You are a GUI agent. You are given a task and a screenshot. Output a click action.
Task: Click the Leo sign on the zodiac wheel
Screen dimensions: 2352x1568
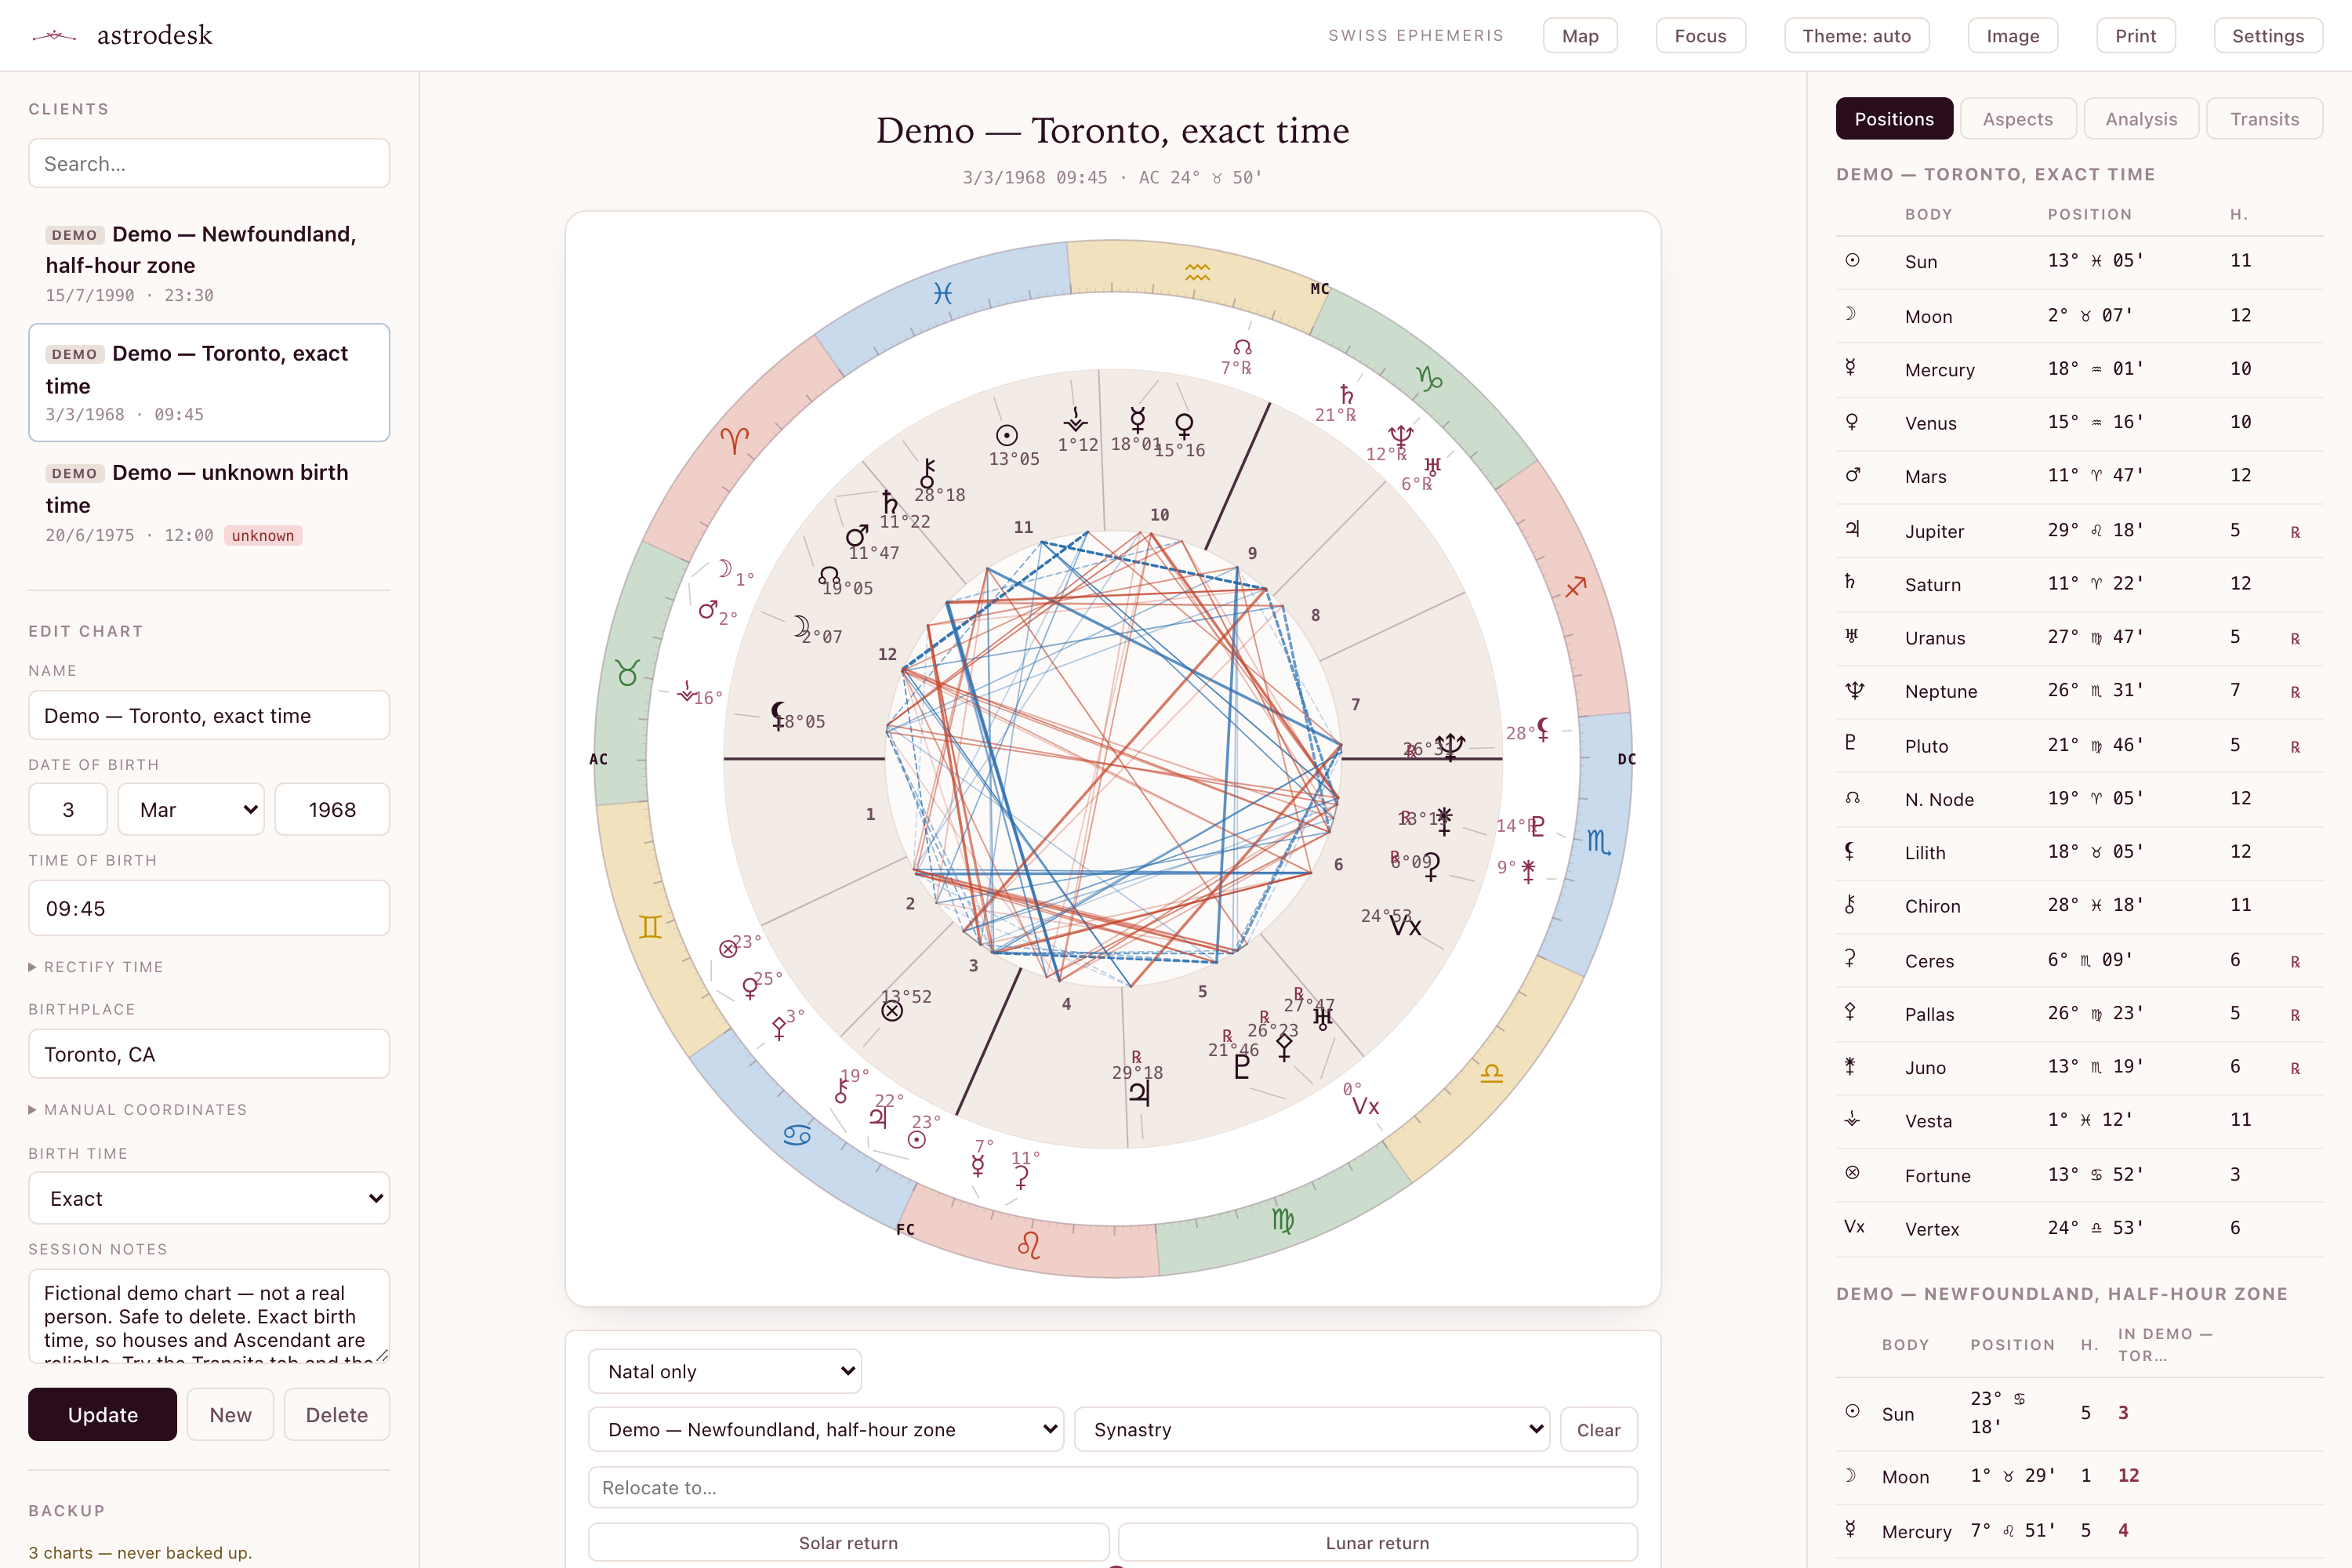click(1029, 1245)
